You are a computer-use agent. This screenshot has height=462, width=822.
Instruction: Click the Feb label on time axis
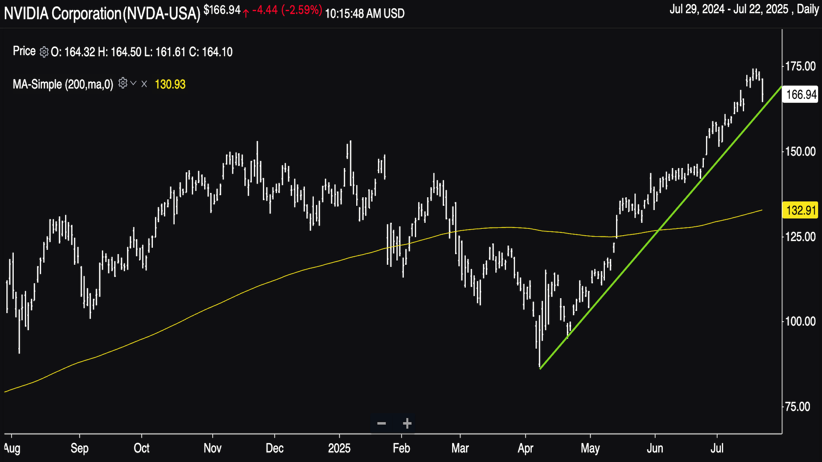[402, 448]
